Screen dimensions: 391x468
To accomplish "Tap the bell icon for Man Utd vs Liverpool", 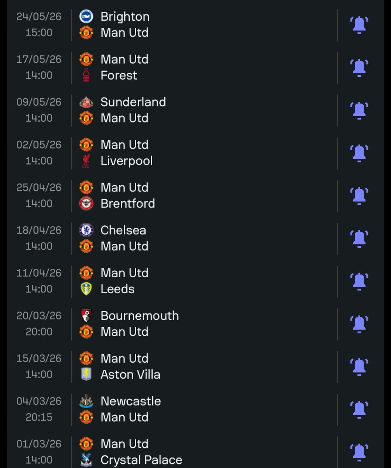I will pos(359,153).
